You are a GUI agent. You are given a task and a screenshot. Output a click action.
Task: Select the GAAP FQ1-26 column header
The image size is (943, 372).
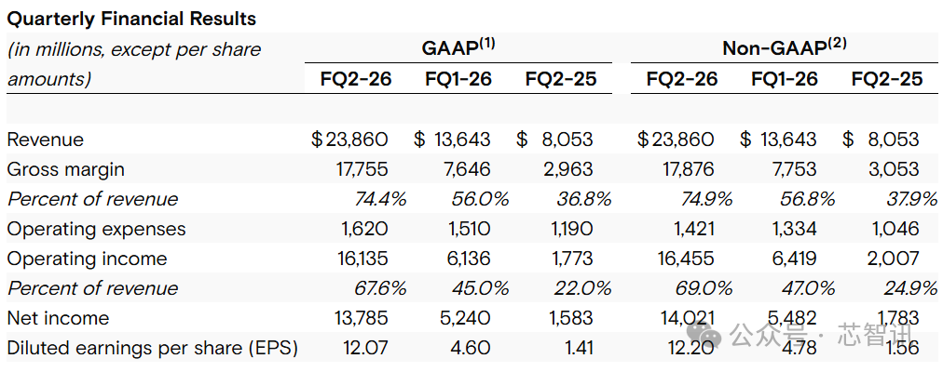pyautogui.click(x=458, y=79)
